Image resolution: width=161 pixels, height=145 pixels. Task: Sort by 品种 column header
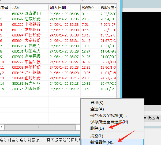(x=29, y=8)
